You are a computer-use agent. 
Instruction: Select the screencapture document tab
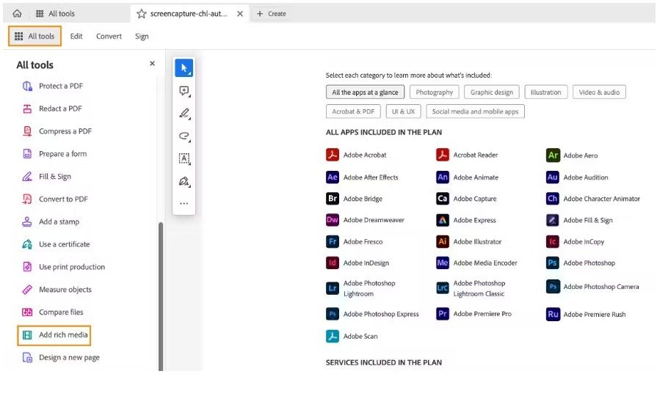189,14
